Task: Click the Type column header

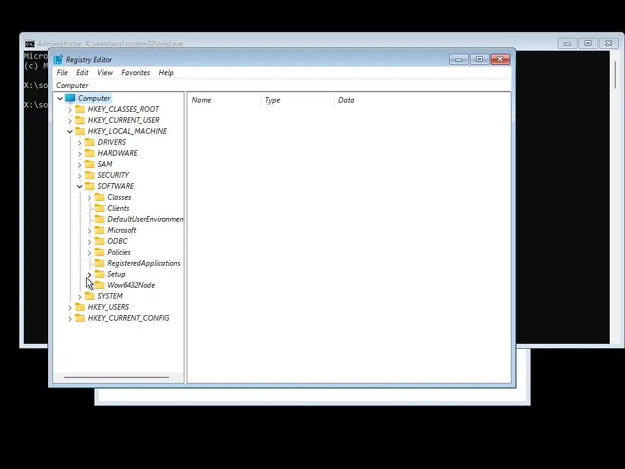Action: [x=297, y=100]
